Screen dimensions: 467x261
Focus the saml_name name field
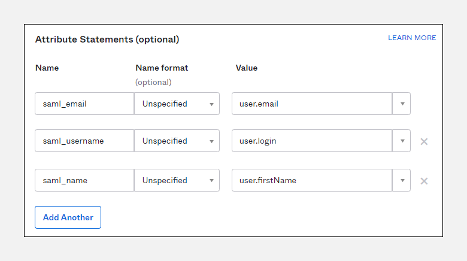(x=84, y=180)
